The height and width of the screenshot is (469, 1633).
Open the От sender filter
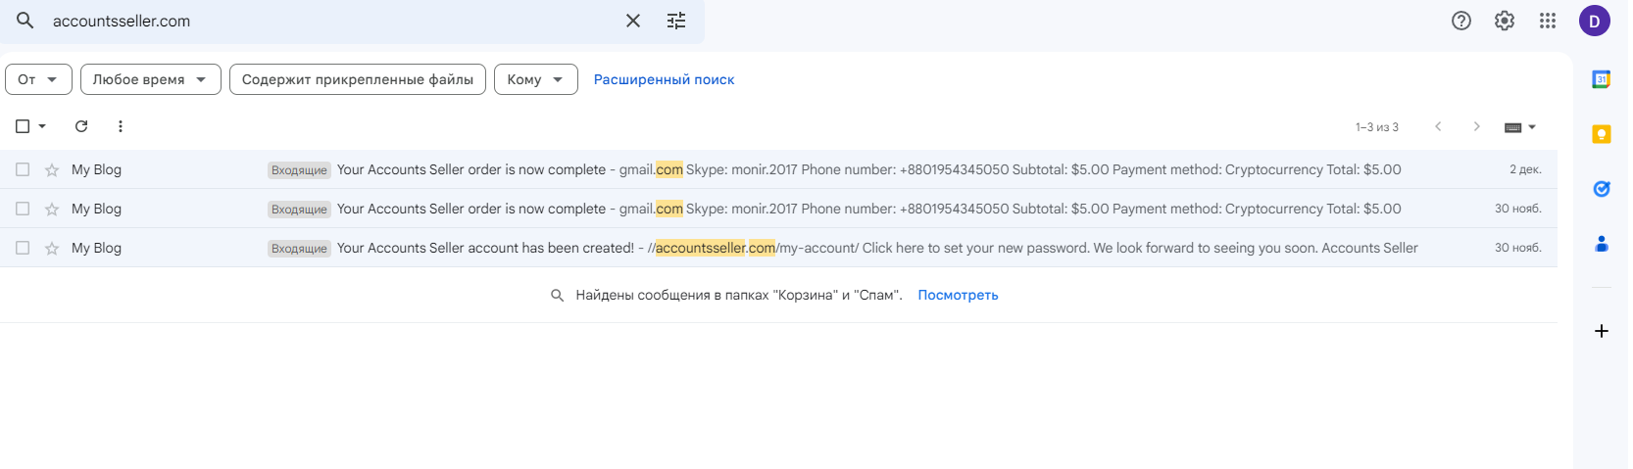(x=38, y=79)
